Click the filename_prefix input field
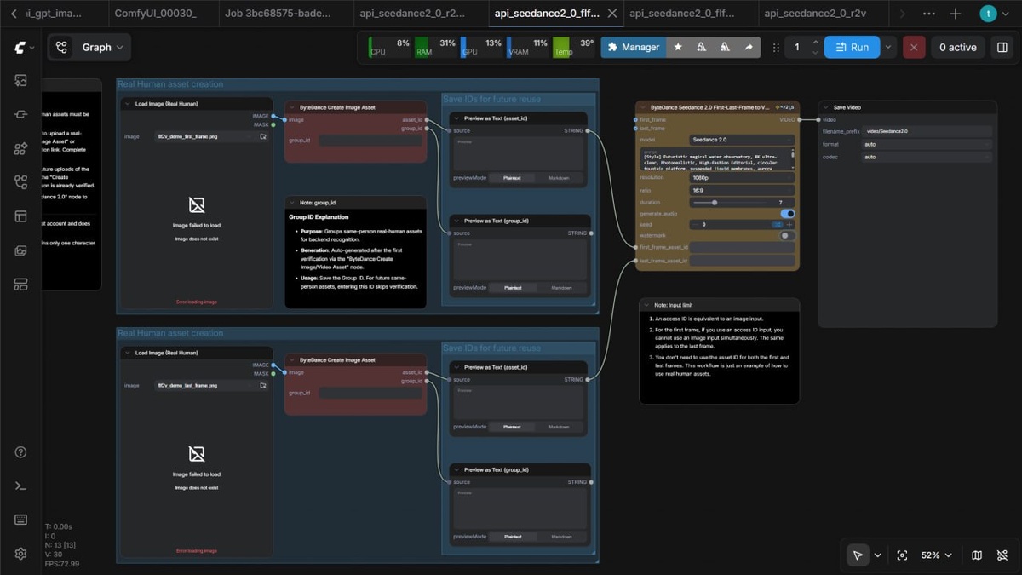Screen dimensions: 1022x575 click(x=927, y=131)
